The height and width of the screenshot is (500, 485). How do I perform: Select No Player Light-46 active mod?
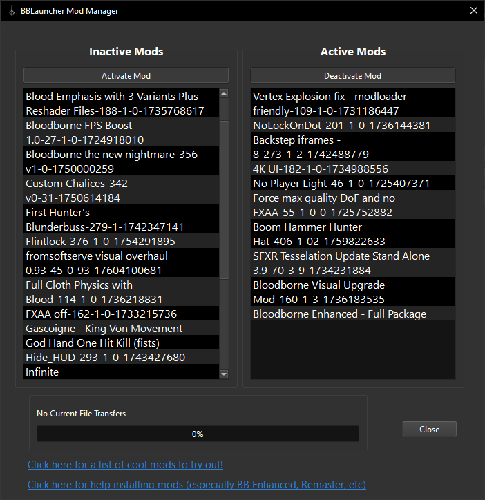point(353,183)
